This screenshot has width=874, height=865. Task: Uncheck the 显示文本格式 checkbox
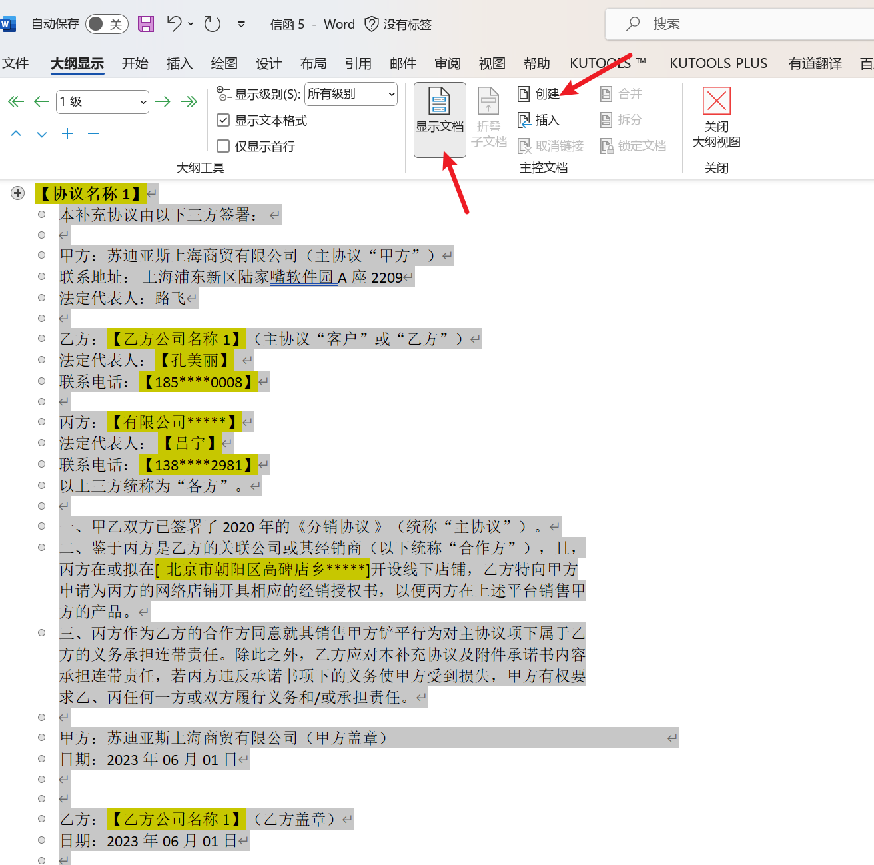click(x=224, y=121)
